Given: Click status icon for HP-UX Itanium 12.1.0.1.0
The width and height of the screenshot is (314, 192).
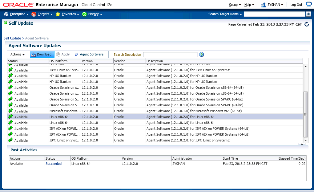Looking at the screenshot, I should pos(10,82).
